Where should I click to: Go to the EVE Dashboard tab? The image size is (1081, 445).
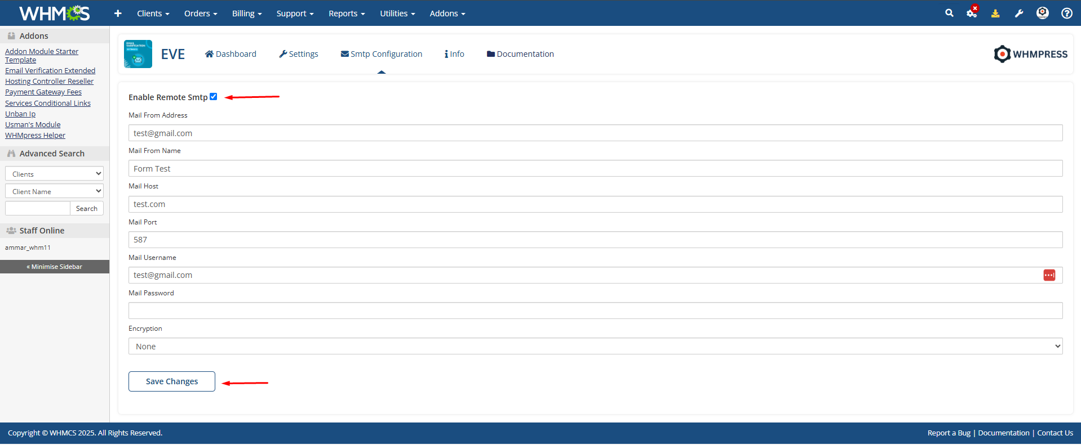pos(231,54)
